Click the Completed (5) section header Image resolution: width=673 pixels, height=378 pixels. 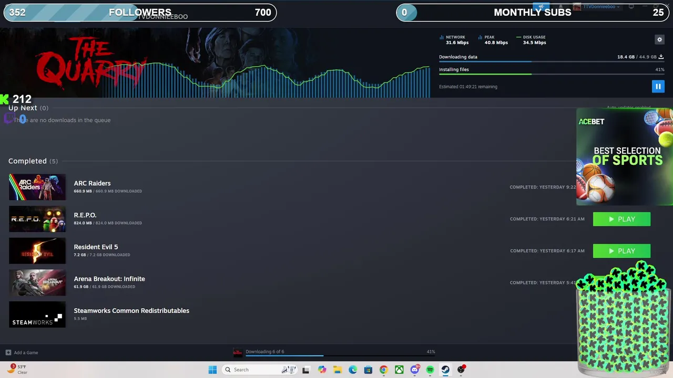point(33,161)
